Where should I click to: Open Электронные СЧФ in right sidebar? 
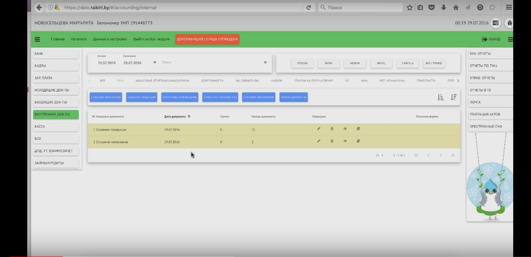click(x=491, y=127)
